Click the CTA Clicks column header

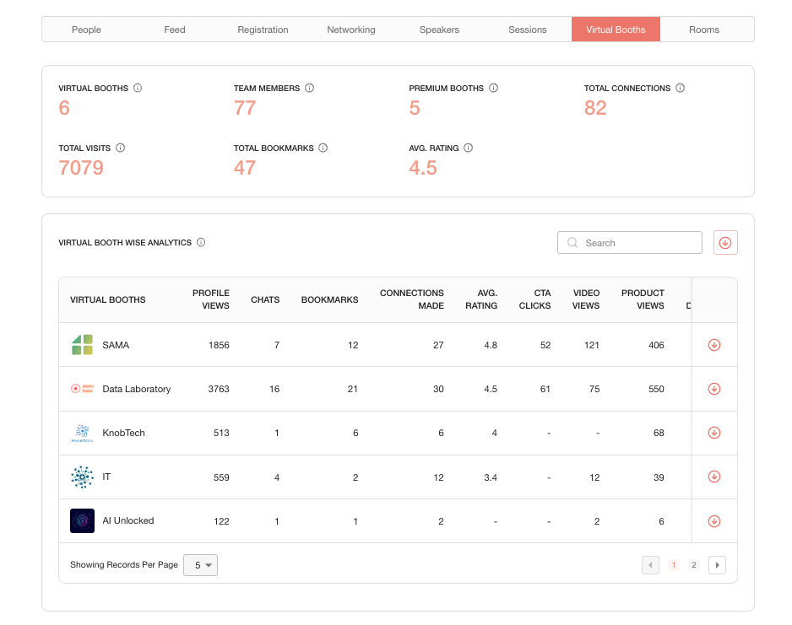(x=535, y=299)
